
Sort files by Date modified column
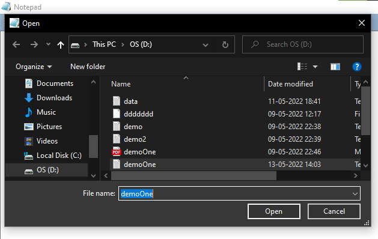pyautogui.click(x=290, y=84)
